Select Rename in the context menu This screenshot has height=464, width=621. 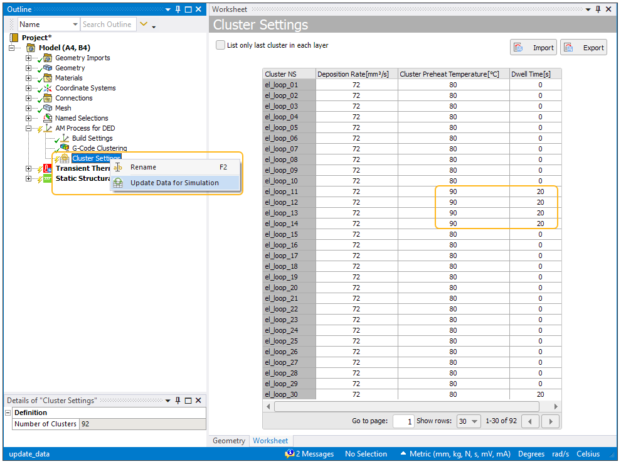coord(143,168)
